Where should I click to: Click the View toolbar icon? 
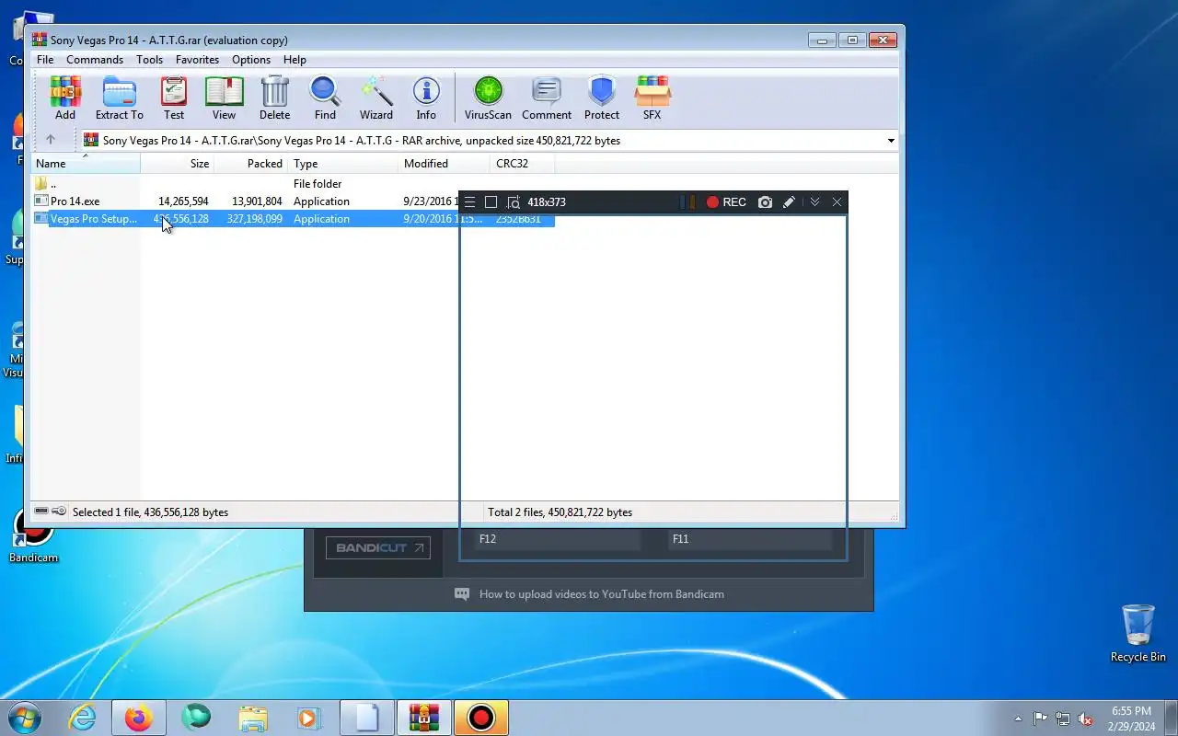[225, 98]
